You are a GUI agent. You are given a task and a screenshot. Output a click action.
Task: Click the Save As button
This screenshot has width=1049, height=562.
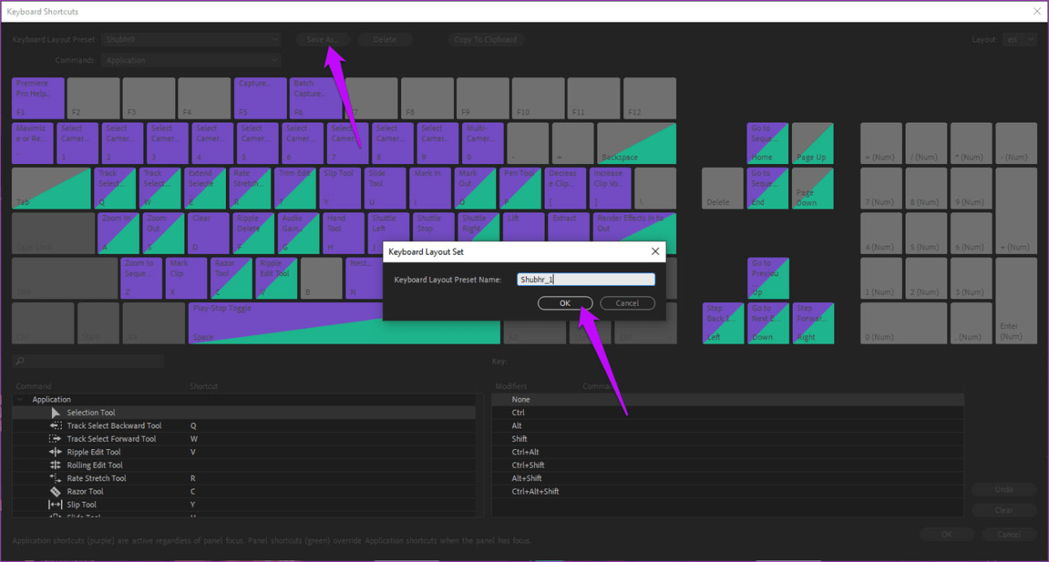pos(322,40)
